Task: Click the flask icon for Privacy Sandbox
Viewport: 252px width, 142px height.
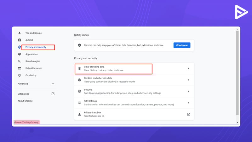Action: (79, 114)
